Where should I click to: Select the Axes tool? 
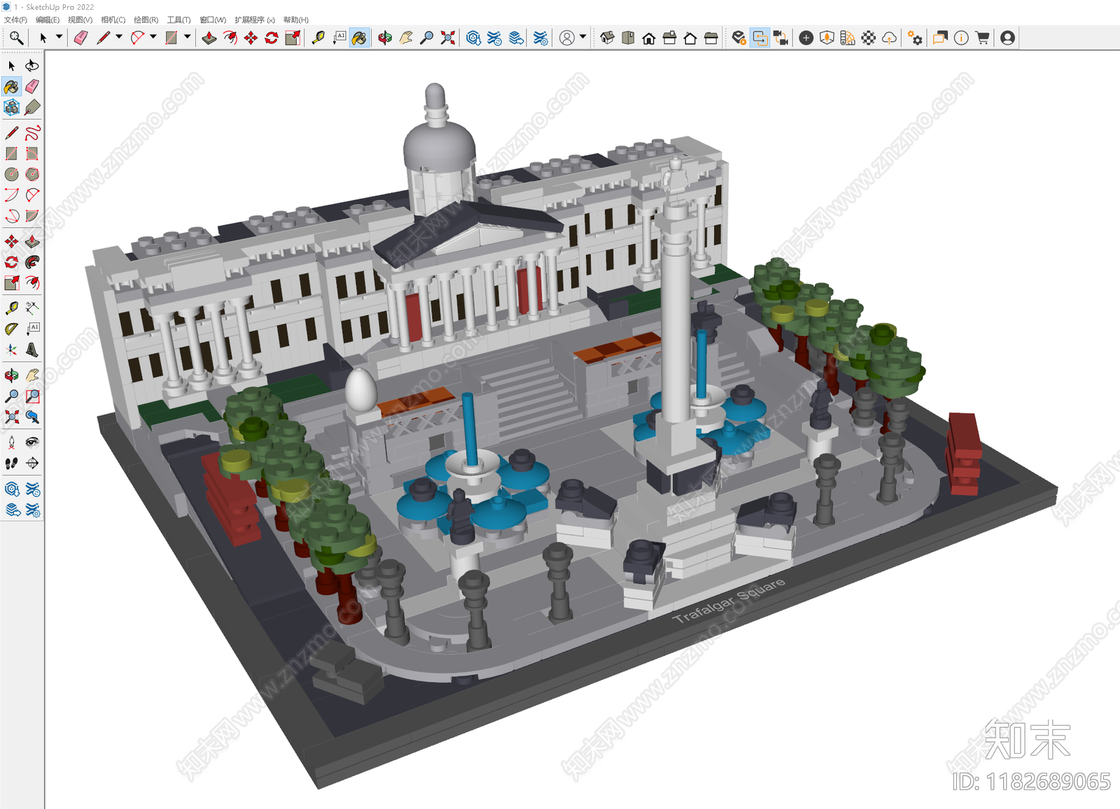(12, 350)
